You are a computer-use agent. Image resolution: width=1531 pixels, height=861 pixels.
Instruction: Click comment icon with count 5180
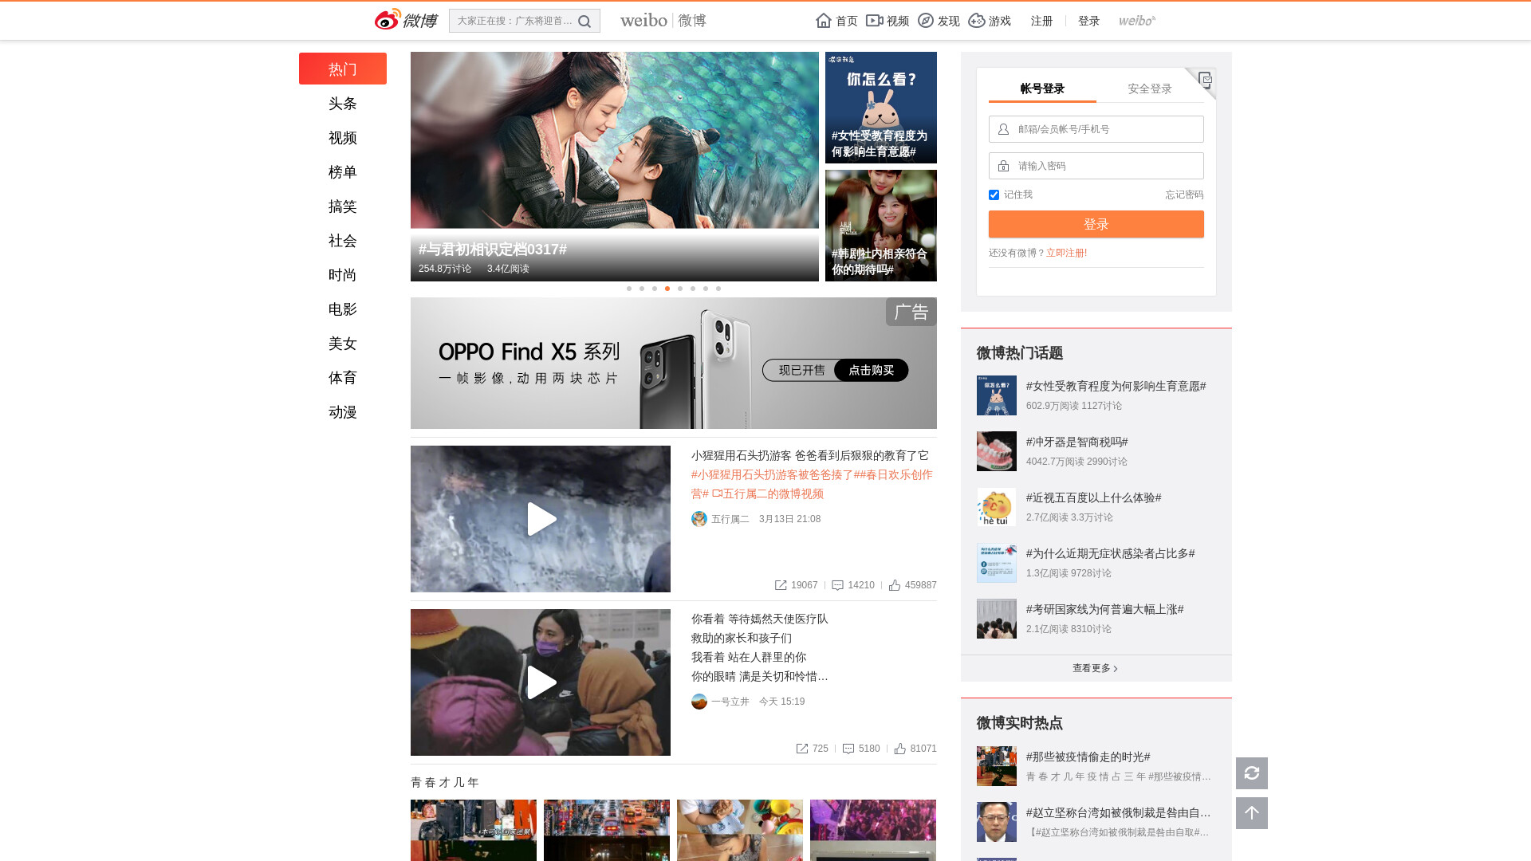pyautogui.click(x=848, y=749)
